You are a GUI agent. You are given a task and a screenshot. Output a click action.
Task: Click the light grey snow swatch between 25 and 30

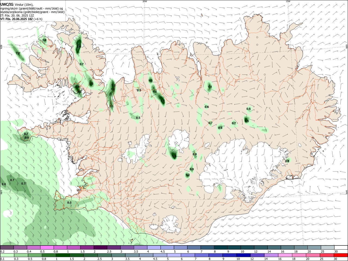point(328,248)
